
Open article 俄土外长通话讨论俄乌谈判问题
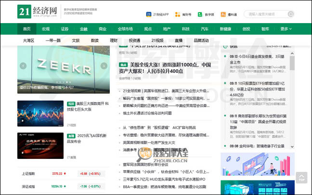[147, 113]
